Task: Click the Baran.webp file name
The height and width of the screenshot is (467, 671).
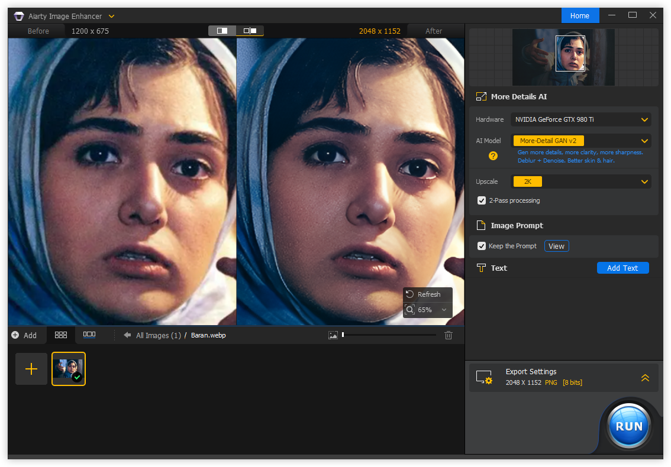Action: [208, 336]
